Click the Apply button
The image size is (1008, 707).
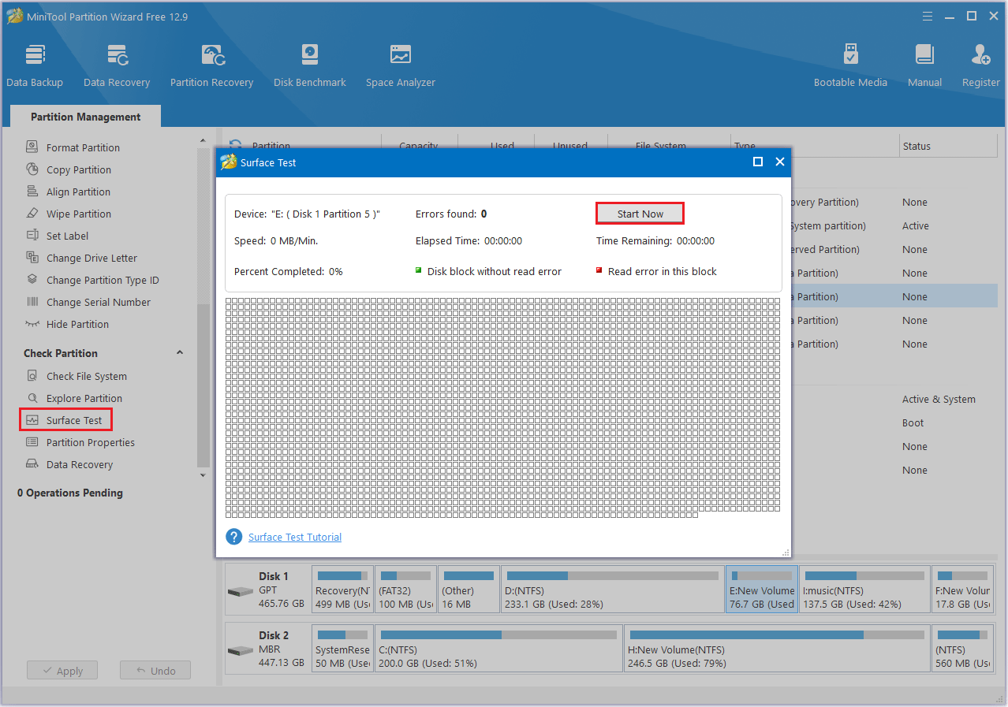[x=62, y=671]
